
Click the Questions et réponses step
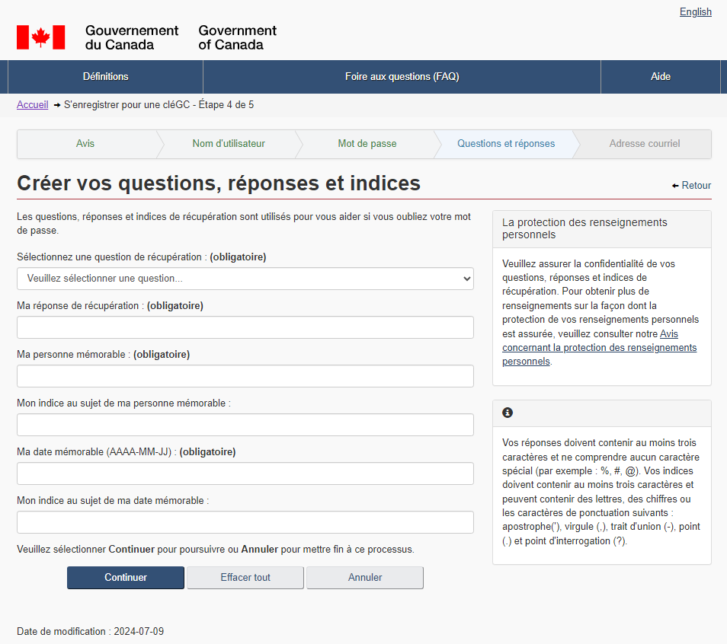click(x=505, y=143)
